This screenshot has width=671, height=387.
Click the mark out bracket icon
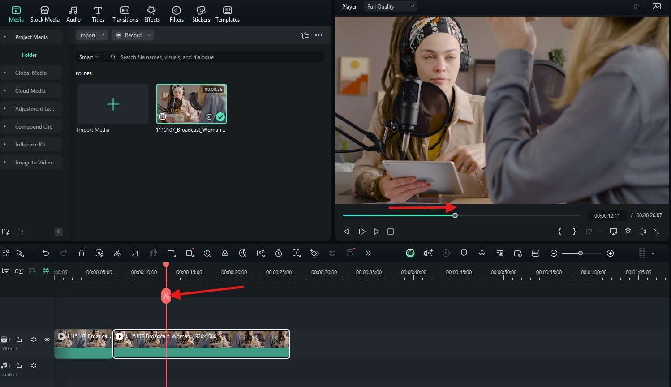click(x=574, y=232)
